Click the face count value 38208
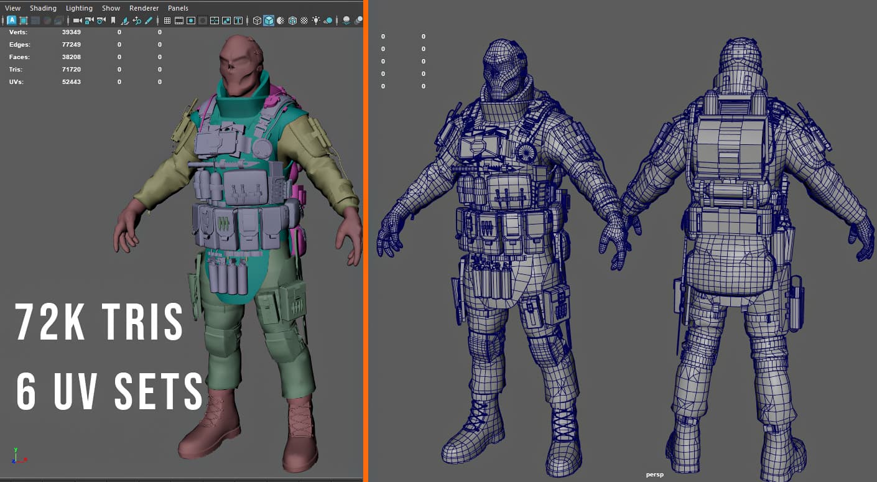The image size is (877, 482). (x=72, y=57)
